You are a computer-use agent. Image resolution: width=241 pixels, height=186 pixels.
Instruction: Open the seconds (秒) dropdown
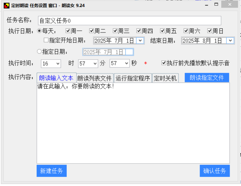click(127, 64)
